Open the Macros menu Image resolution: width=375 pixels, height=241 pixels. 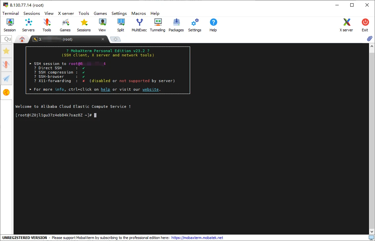(x=138, y=14)
